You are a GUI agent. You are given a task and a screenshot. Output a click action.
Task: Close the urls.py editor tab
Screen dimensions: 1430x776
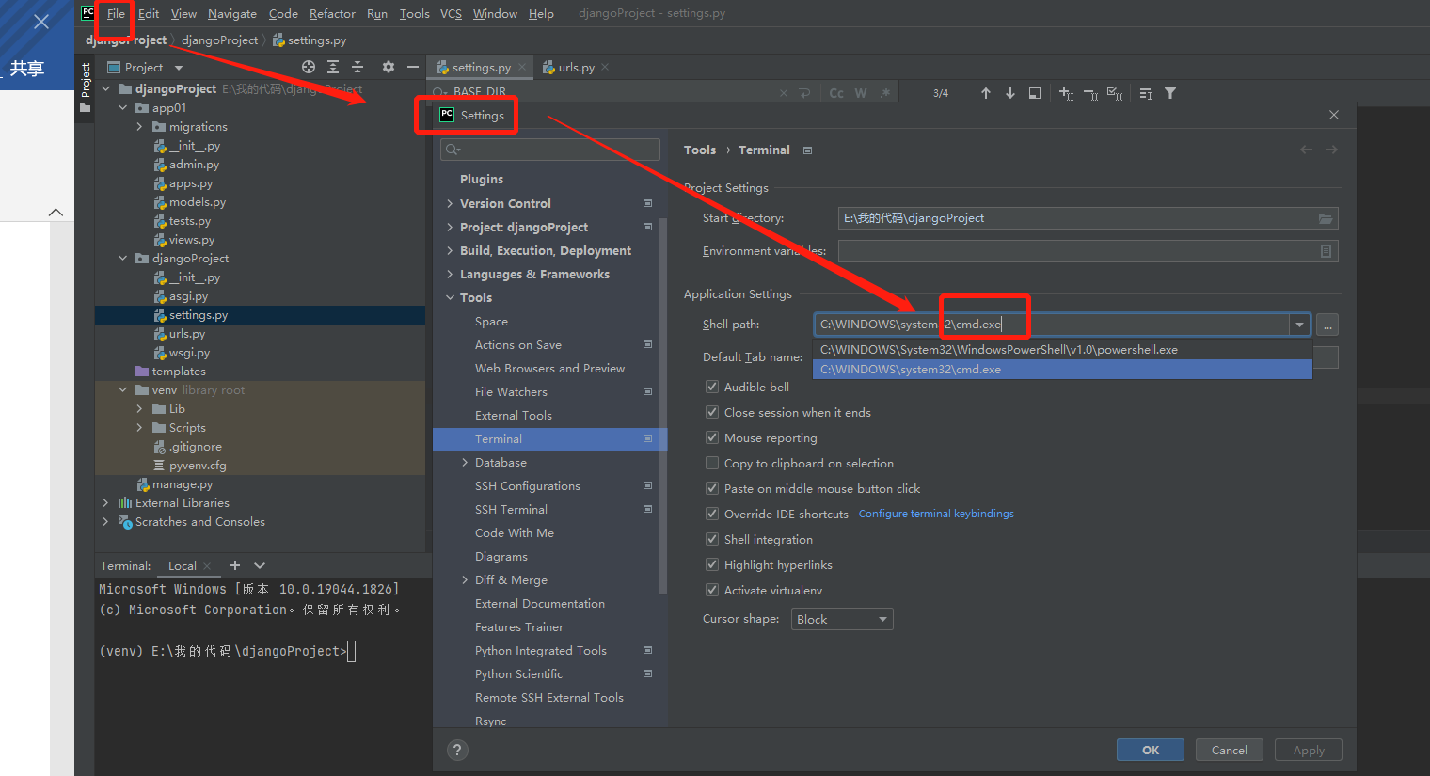(605, 67)
